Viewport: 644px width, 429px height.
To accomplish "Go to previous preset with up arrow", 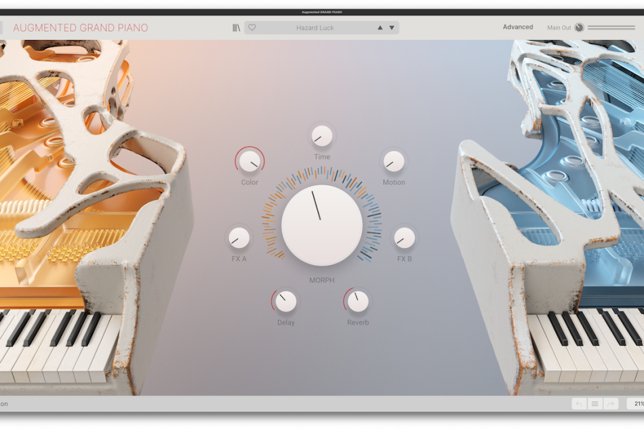I will [x=380, y=28].
